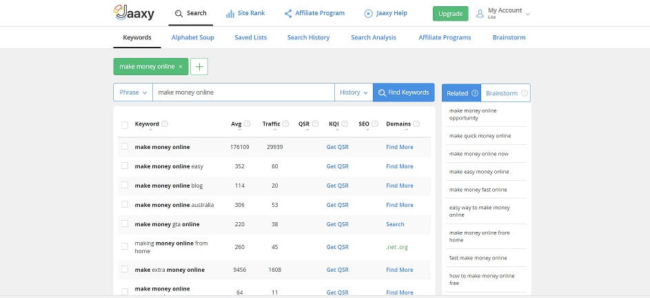Click the play icon beside Jaaxy Help
Viewport: 650px width, 298px height.
(x=368, y=13)
